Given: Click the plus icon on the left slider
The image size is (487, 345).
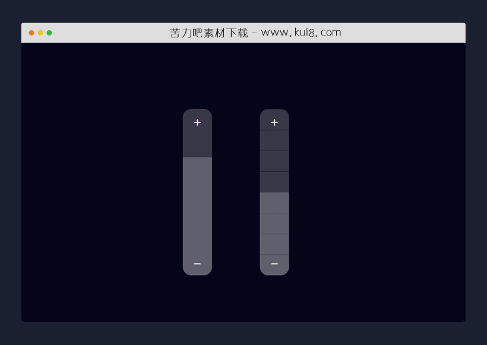Looking at the screenshot, I should click(197, 123).
